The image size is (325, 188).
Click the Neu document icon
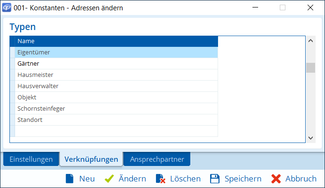pos(70,179)
